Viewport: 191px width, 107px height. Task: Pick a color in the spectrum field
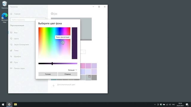coord(54,43)
